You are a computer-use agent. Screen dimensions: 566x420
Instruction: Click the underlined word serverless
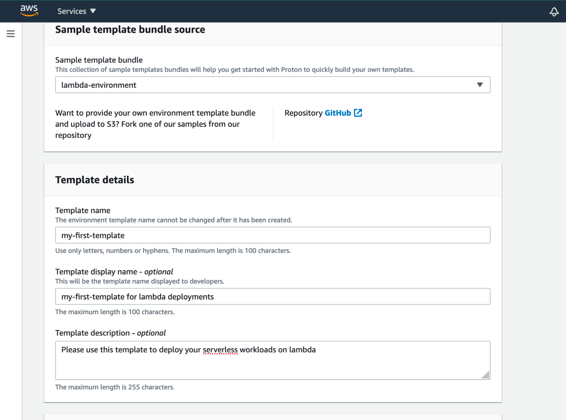pos(220,350)
